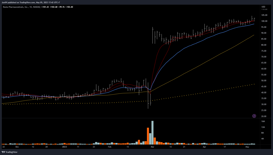Click the 16M volume axis label

263,122
